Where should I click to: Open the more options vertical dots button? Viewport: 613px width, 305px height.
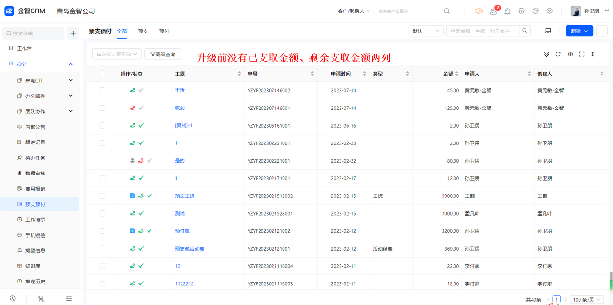click(x=602, y=31)
